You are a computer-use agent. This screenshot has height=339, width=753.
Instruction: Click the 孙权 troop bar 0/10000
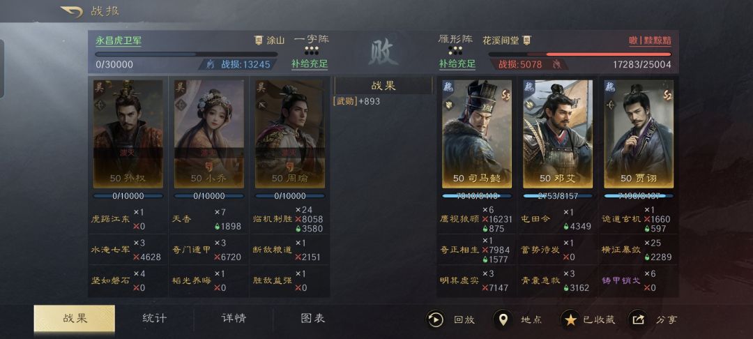(x=128, y=196)
